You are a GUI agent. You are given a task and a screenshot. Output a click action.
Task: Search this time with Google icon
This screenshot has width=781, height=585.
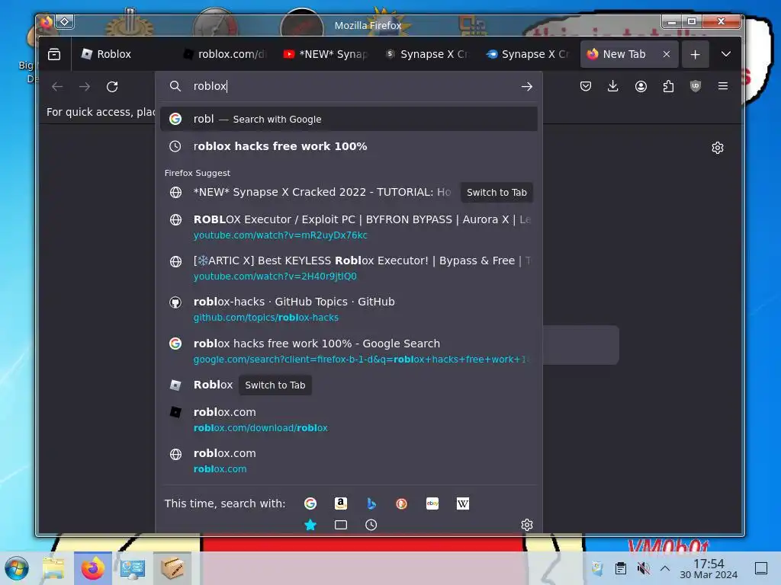310,503
